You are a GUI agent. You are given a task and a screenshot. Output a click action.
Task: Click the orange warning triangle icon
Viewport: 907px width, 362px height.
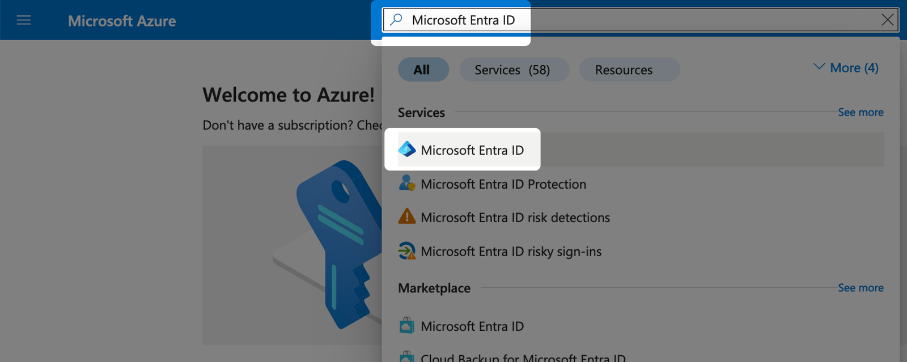pyautogui.click(x=407, y=216)
